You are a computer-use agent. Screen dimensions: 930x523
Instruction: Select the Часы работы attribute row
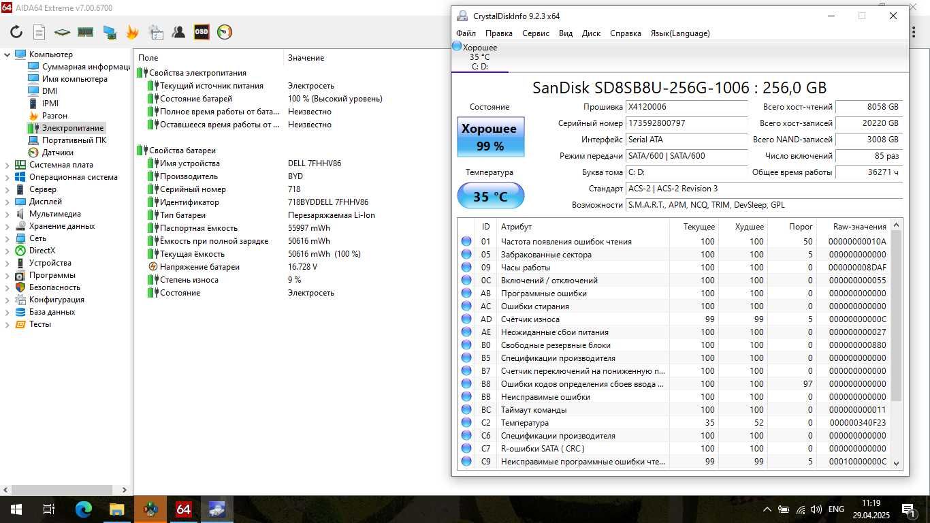tap(674, 268)
